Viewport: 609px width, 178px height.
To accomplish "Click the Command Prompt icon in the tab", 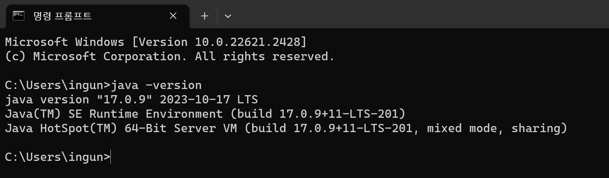I will click(18, 16).
